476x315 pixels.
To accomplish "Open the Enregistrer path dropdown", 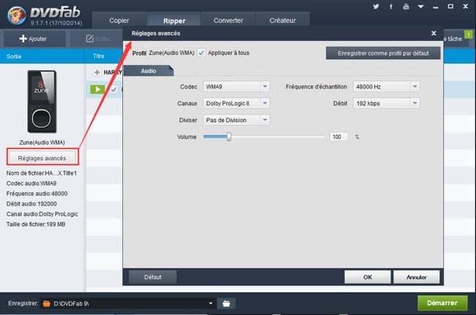I will (211, 303).
